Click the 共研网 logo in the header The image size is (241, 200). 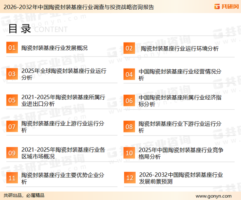point(227,7)
